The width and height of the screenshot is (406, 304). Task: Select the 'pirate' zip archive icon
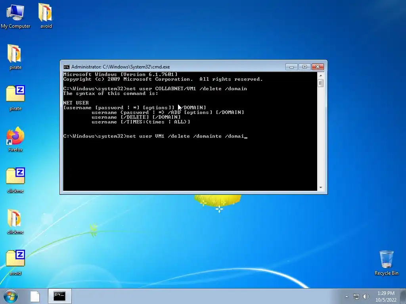click(x=15, y=98)
